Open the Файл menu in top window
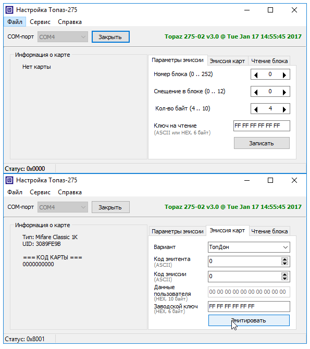Screen dimensions: 310x349 [15, 22]
